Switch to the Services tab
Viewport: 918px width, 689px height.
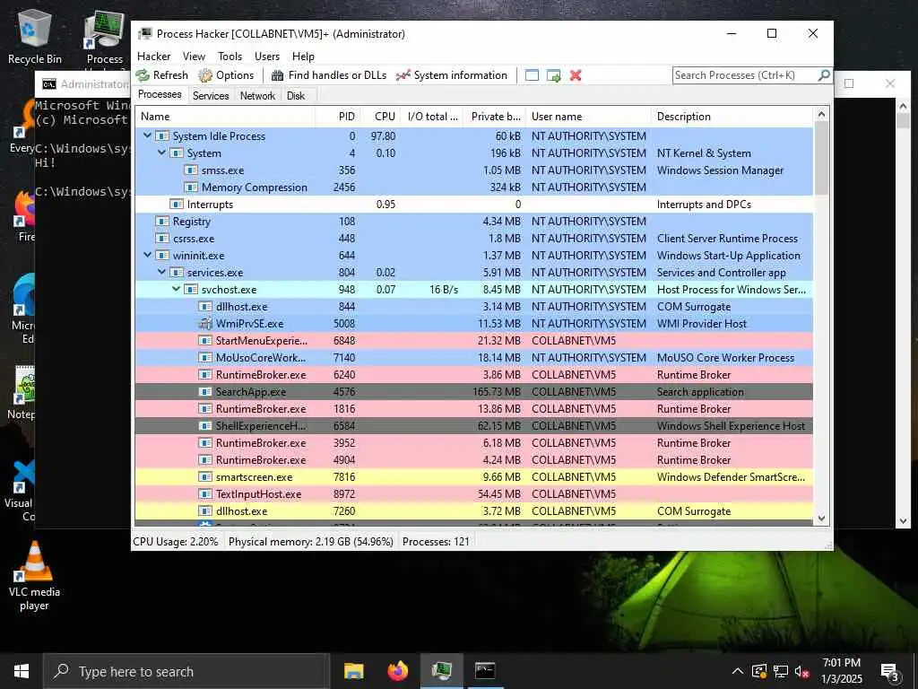(211, 95)
